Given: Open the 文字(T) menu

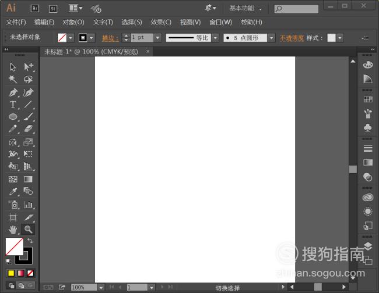Looking at the screenshot, I should [x=103, y=22].
